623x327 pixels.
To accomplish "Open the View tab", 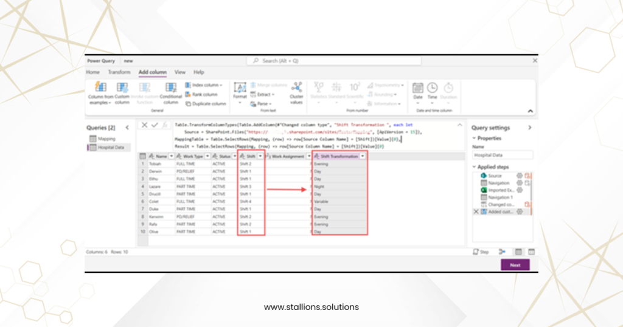I will (x=180, y=72).
